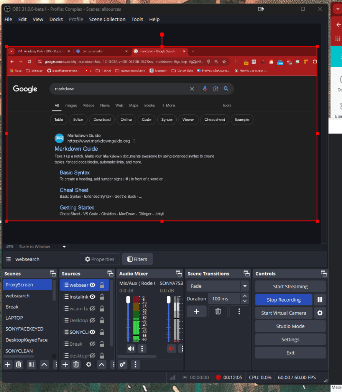Image resolution: width=342 pixels, height=392 pixels.
Task: Pop out the Audio Mixer dock
Action: (179, 274)
